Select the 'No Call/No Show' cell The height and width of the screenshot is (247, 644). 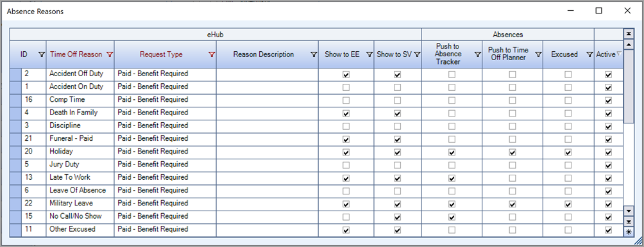[x=80, y=217]
